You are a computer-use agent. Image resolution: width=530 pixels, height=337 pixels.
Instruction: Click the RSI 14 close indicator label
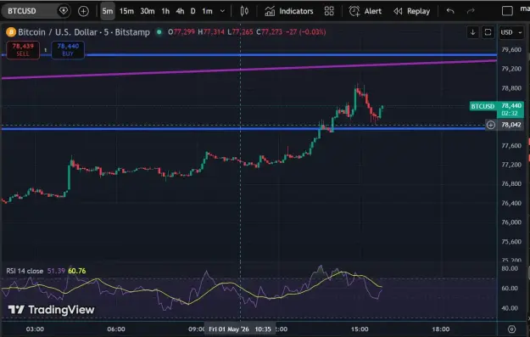(25, 271)
